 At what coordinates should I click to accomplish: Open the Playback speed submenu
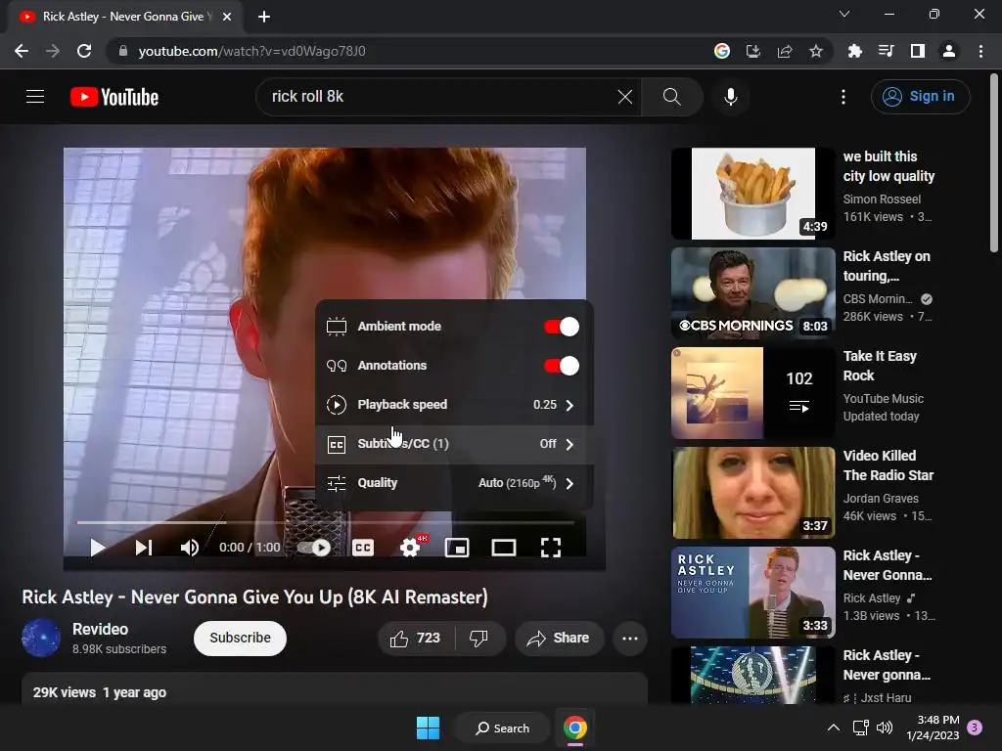click(454, 404)
